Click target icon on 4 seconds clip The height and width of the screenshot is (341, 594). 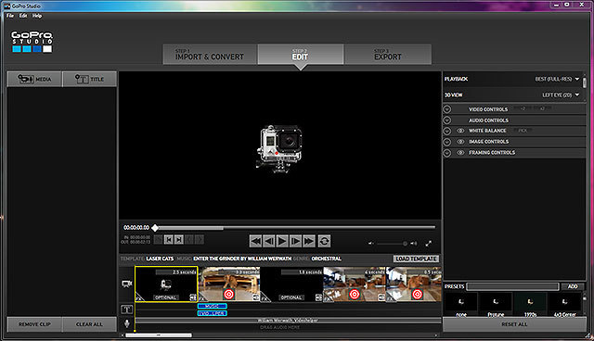point(355,294)
